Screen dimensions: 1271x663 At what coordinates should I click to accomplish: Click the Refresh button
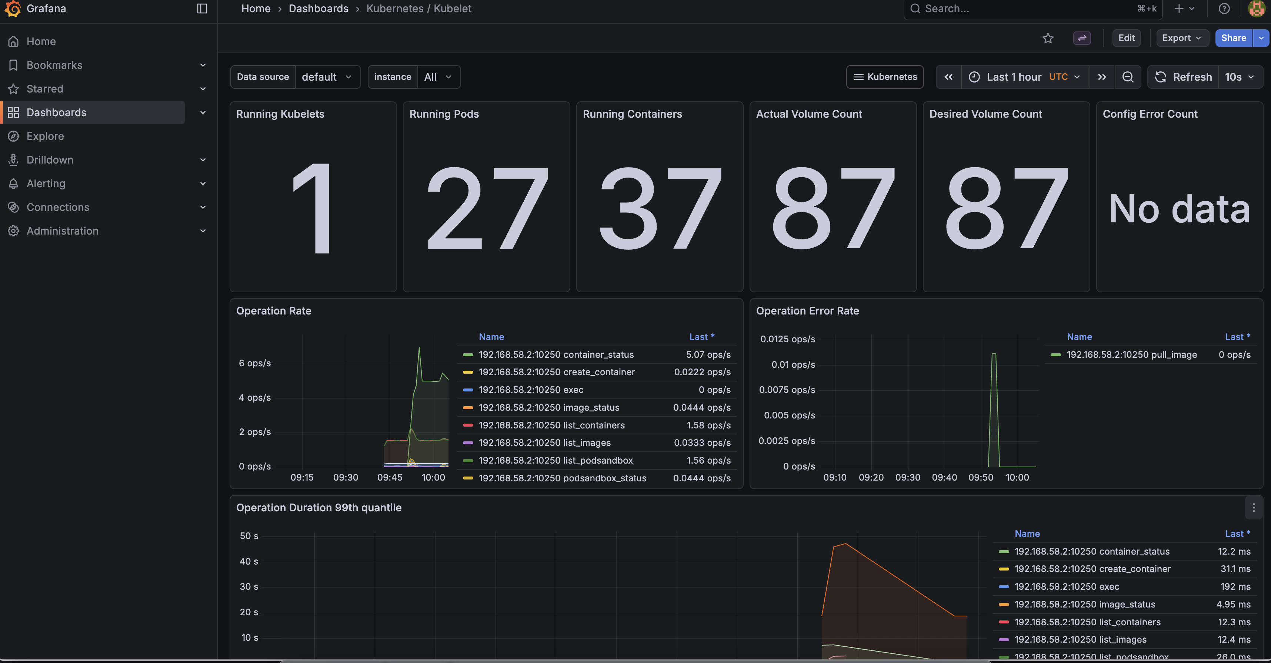coord(1183,77)
